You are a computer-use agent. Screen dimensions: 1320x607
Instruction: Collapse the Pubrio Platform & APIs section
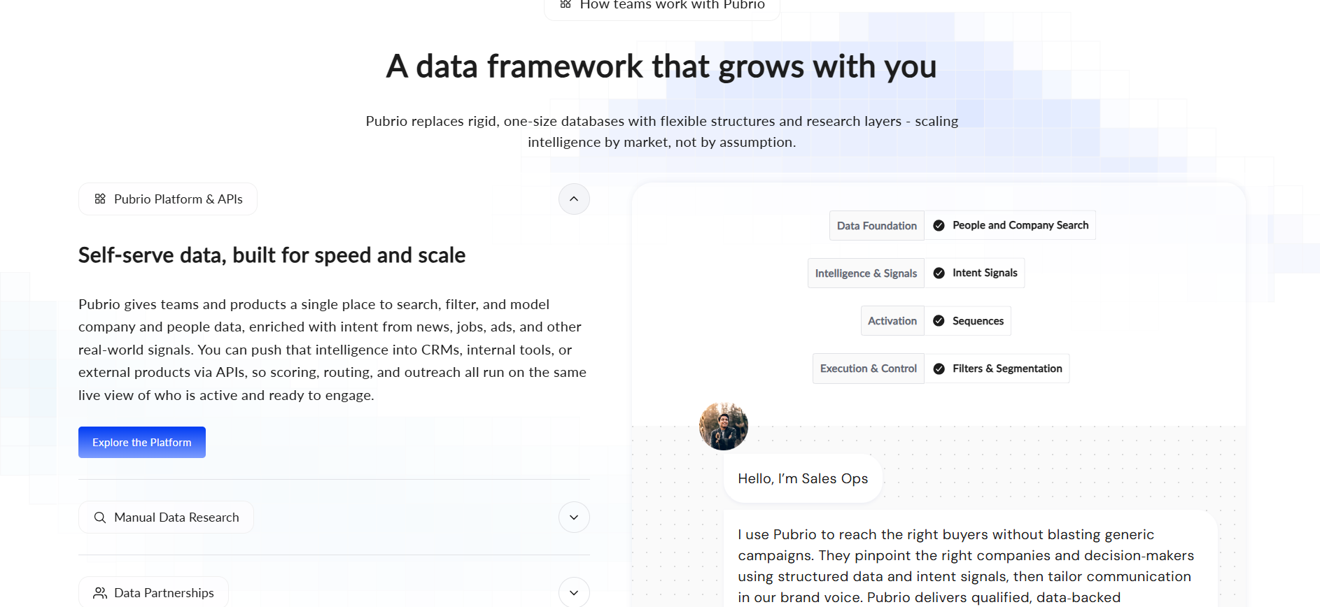tap(574, 199)
